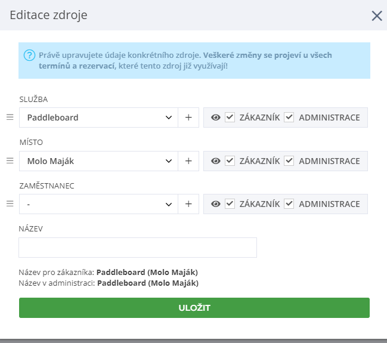Screen dimensions: 387x343
Task: Uncheck Administrace checkbox for Služba
Action: tap(289, 118)
